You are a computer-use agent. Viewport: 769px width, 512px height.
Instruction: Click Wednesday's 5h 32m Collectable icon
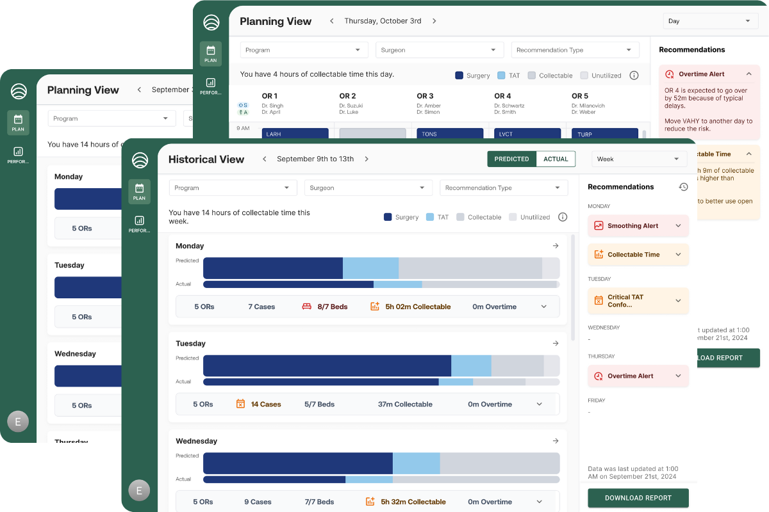click(370, 502)
